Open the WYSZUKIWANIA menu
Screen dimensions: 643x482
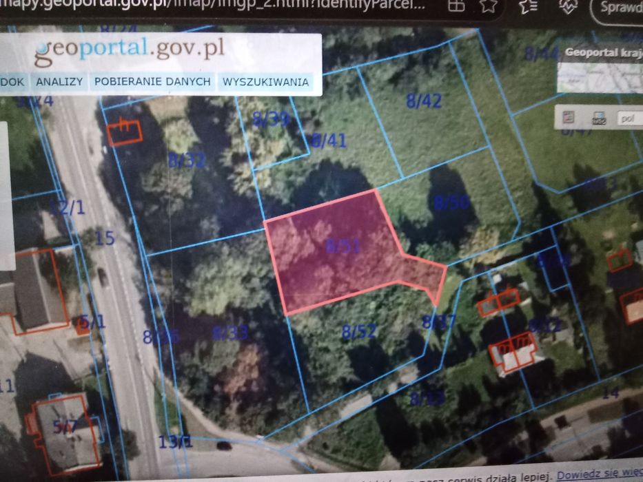(266, 81)
